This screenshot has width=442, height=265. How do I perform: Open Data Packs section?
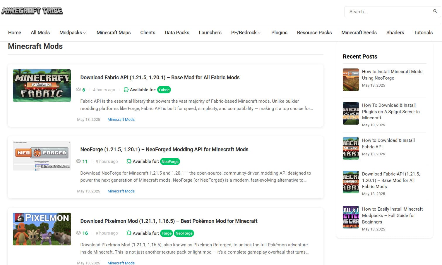(177, 32)
